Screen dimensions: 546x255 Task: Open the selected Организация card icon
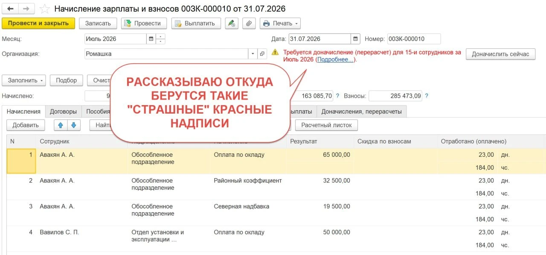(x=262, y=54)
